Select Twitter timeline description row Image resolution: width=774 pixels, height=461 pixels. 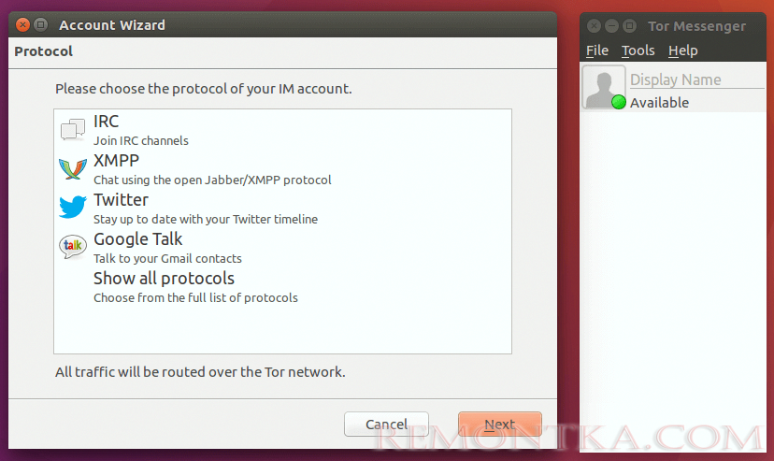point(206,219)
